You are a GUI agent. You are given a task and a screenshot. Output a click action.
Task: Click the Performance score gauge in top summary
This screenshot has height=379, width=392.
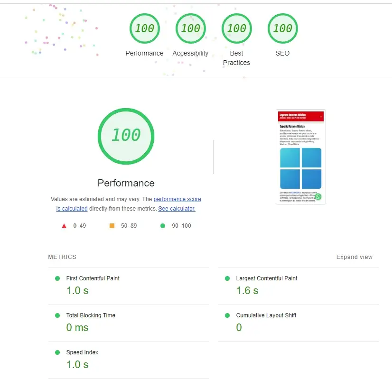(145, 28)
